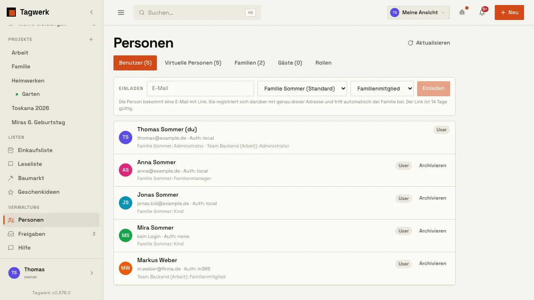
Task: Open the Baumarkt list
Action: (51, 178)
